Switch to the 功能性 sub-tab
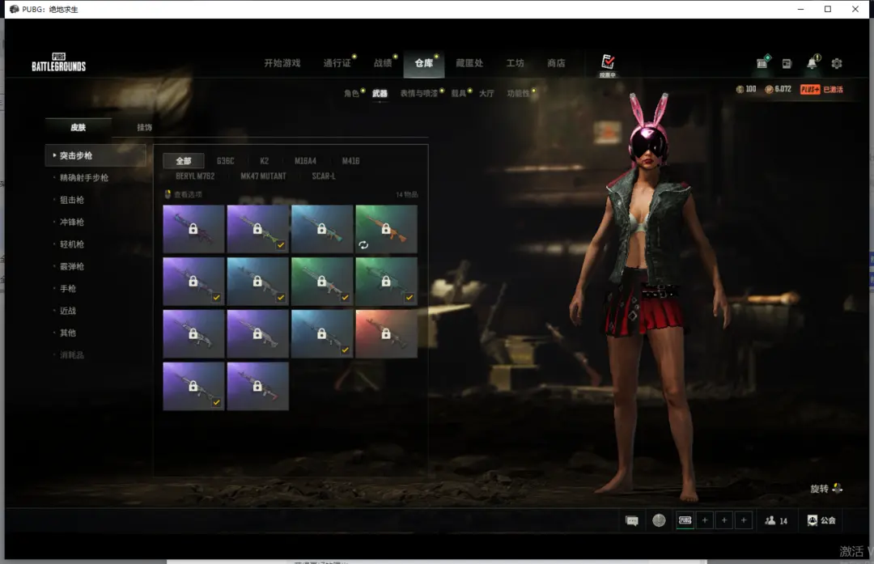 click(x=519, y=93)
